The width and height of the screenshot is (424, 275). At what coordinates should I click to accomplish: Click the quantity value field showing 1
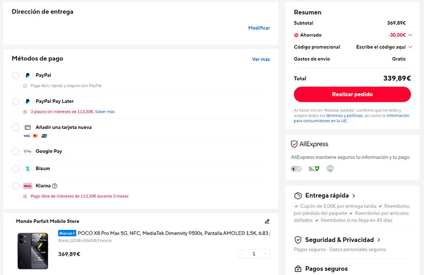coord(254,254)
